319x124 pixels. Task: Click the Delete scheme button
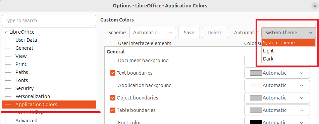(215, 33)
